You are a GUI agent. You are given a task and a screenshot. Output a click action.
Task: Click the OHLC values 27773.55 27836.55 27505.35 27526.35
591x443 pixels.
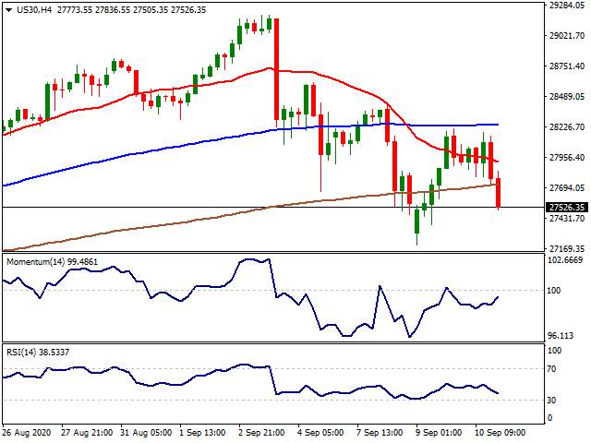131,10
